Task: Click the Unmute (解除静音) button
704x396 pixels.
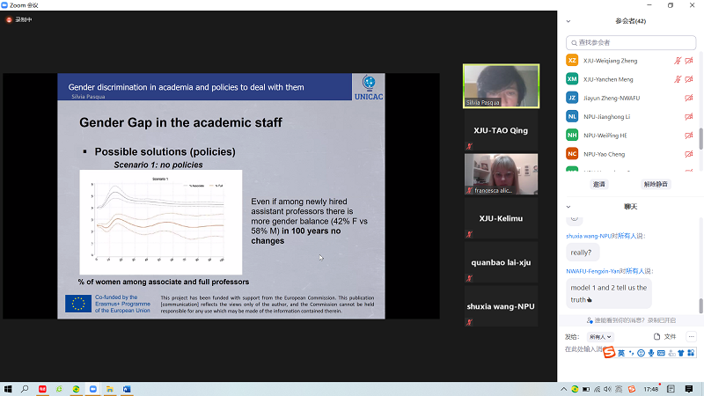Action: pos(656,185)
